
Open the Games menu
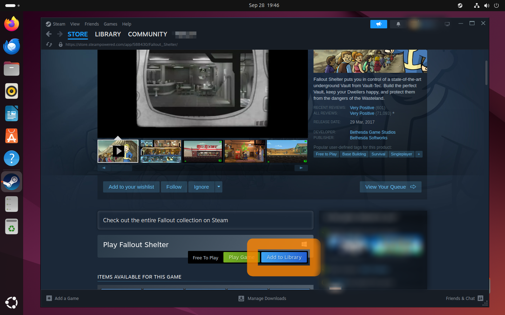[110, 24]
